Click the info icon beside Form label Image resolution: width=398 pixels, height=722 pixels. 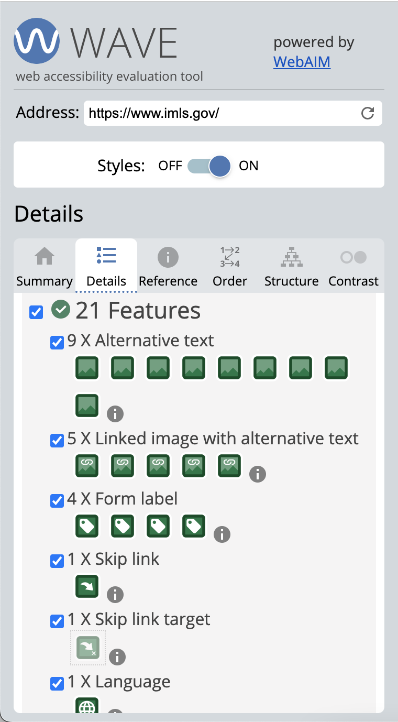(x=222, y=535)
